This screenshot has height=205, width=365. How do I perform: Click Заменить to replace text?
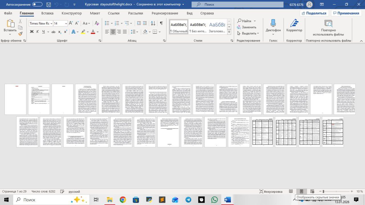pyautogui.click(x=247, y=27)
